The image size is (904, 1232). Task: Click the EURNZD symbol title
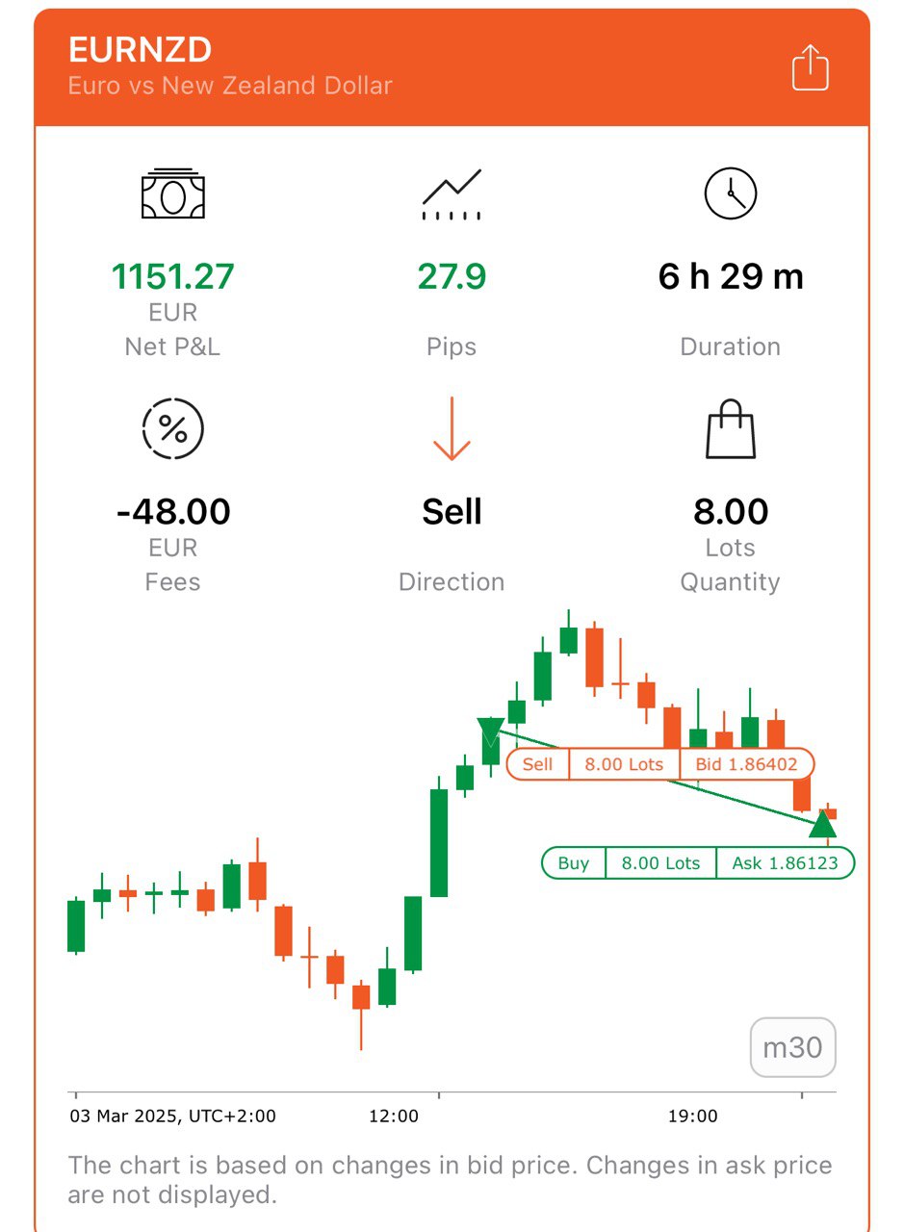click(x=140, y=50)
